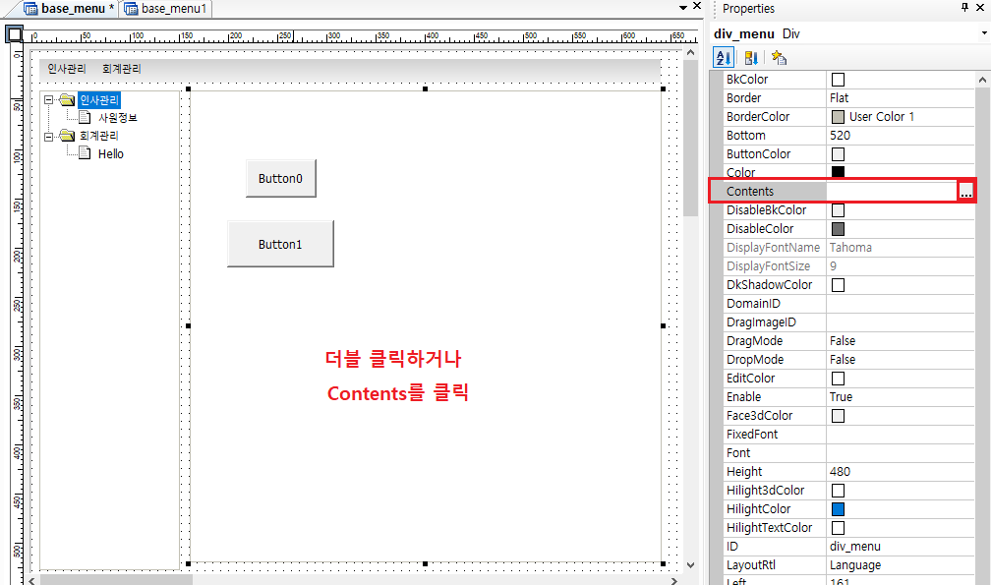The height and width of the screenshot is (585, 991).
Task: Click Properties panel scroll up arrow
Action: click(x=982, y=80)
